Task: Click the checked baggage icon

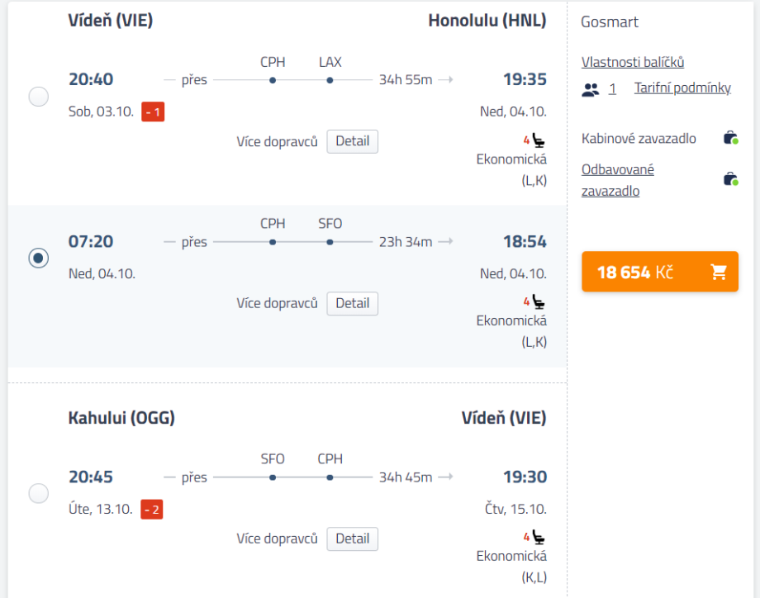Action: point(730,178)
